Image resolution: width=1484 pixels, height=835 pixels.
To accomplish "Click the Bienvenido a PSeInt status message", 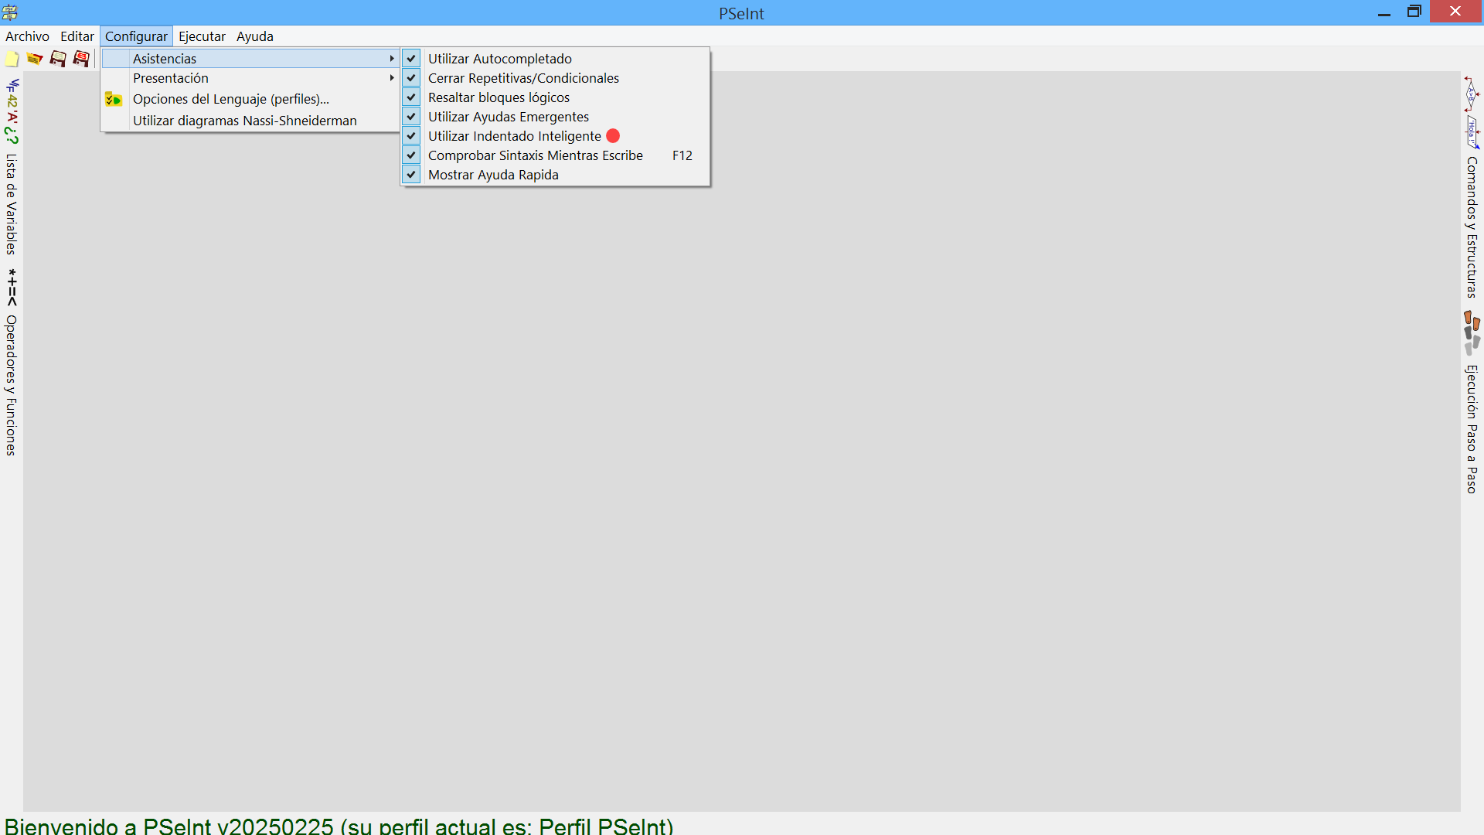I will [x=339, y=825].
